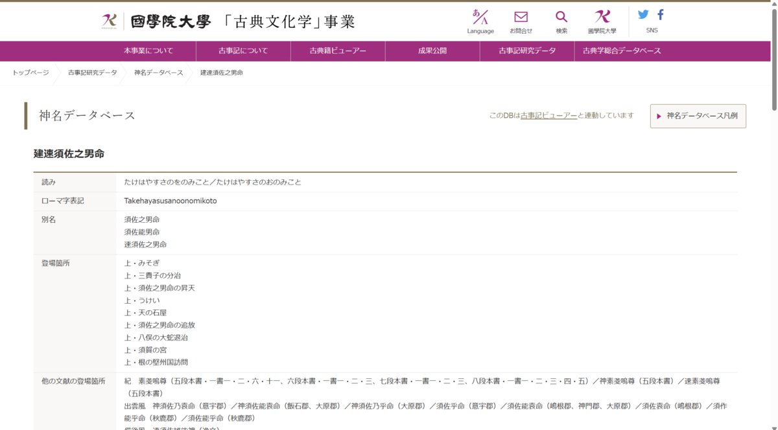Go to 古事記研究データ breadcrumb
The height and width of the screenshot is (430, 778).
(93, 73)
